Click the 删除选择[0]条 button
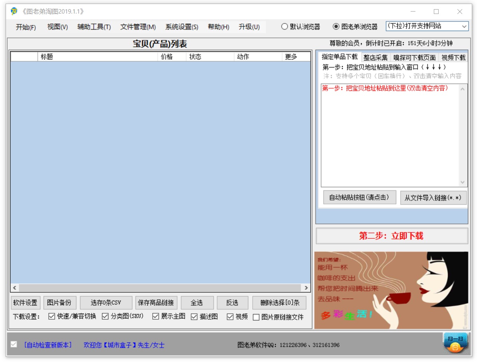This screenshot has width=477, height=362. point(279,303)
